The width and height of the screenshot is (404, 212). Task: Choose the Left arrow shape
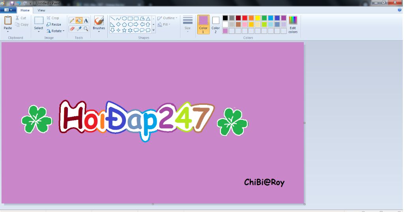pyautogui.click(x=142, y=24)
